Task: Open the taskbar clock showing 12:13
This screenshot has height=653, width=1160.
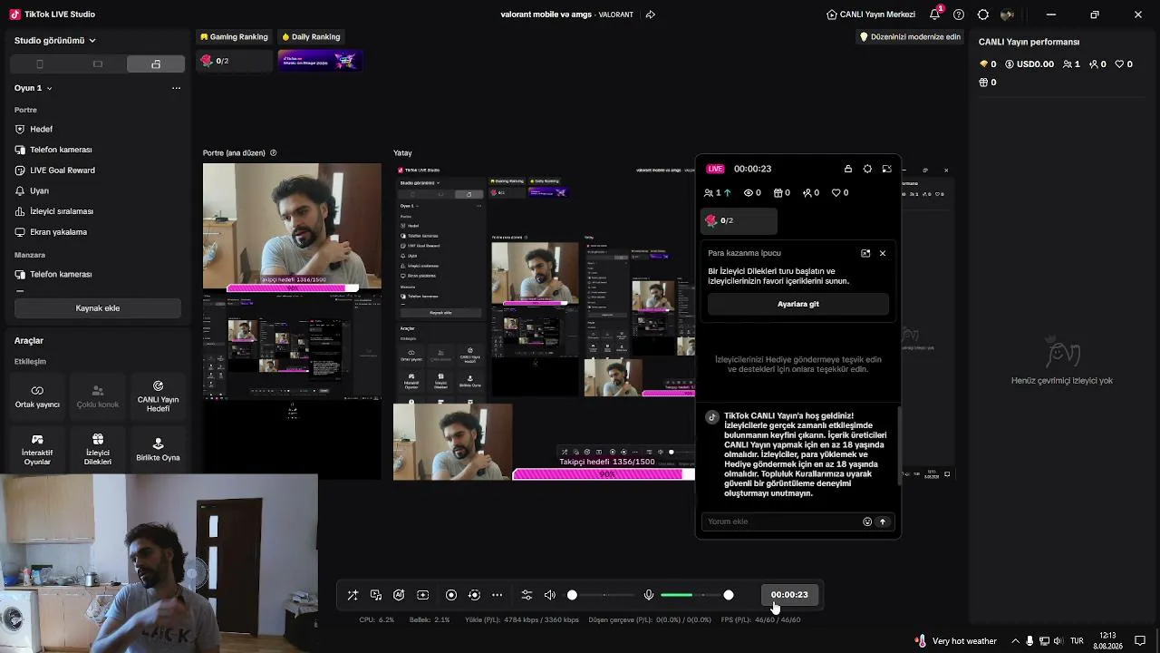Action: click(1107, 641)
